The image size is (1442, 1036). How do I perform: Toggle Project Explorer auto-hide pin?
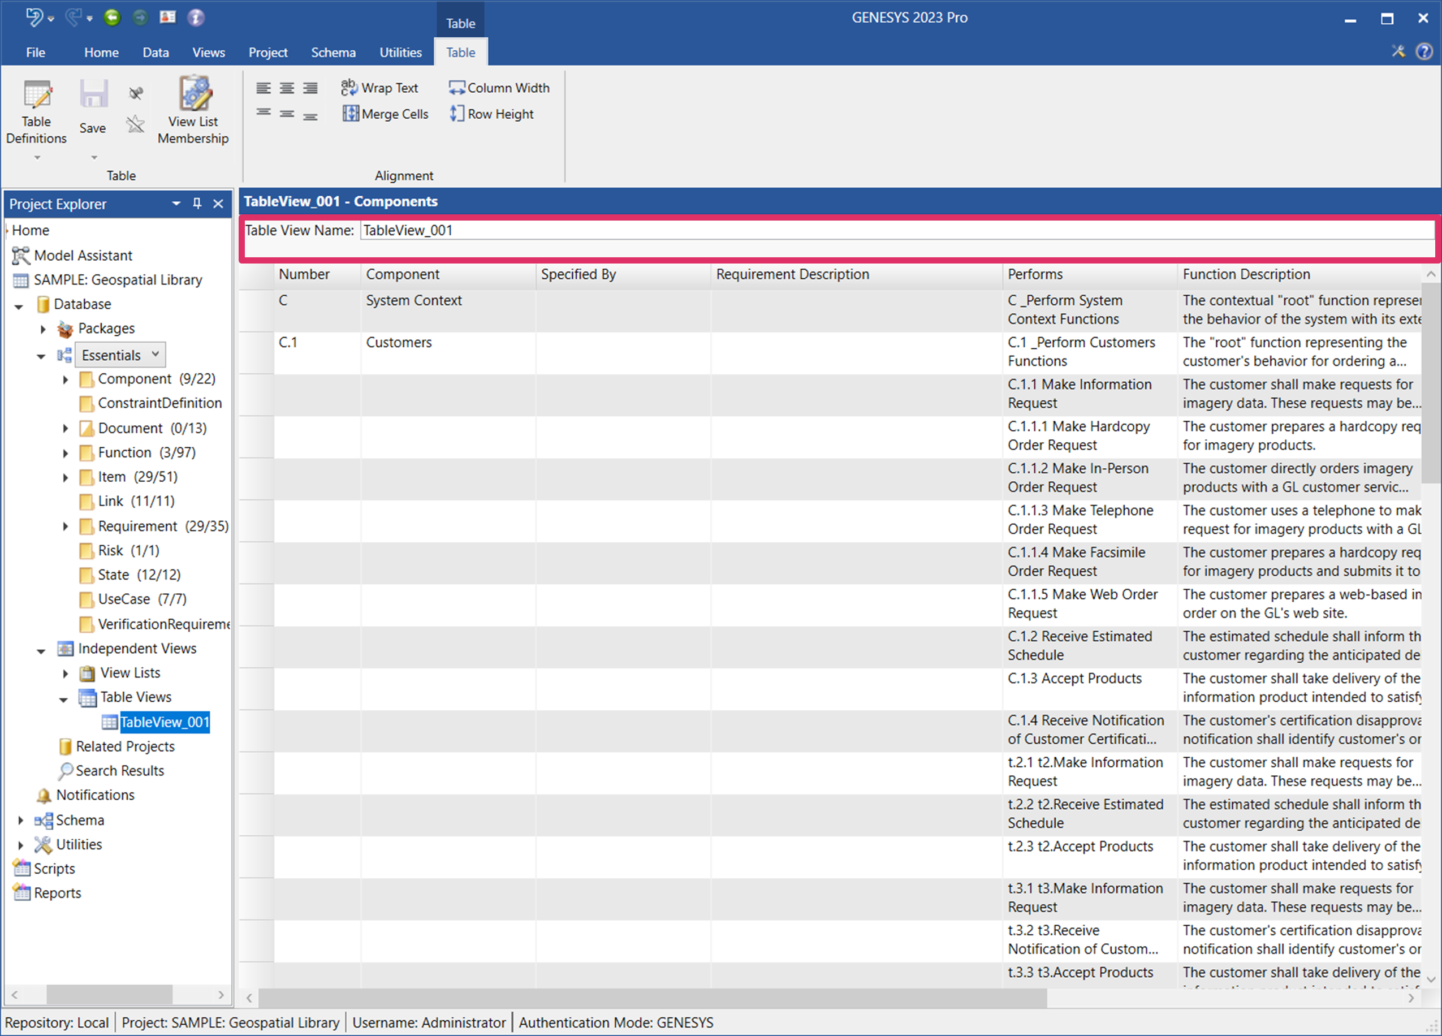pyautogui.click(x=197, y=204)
